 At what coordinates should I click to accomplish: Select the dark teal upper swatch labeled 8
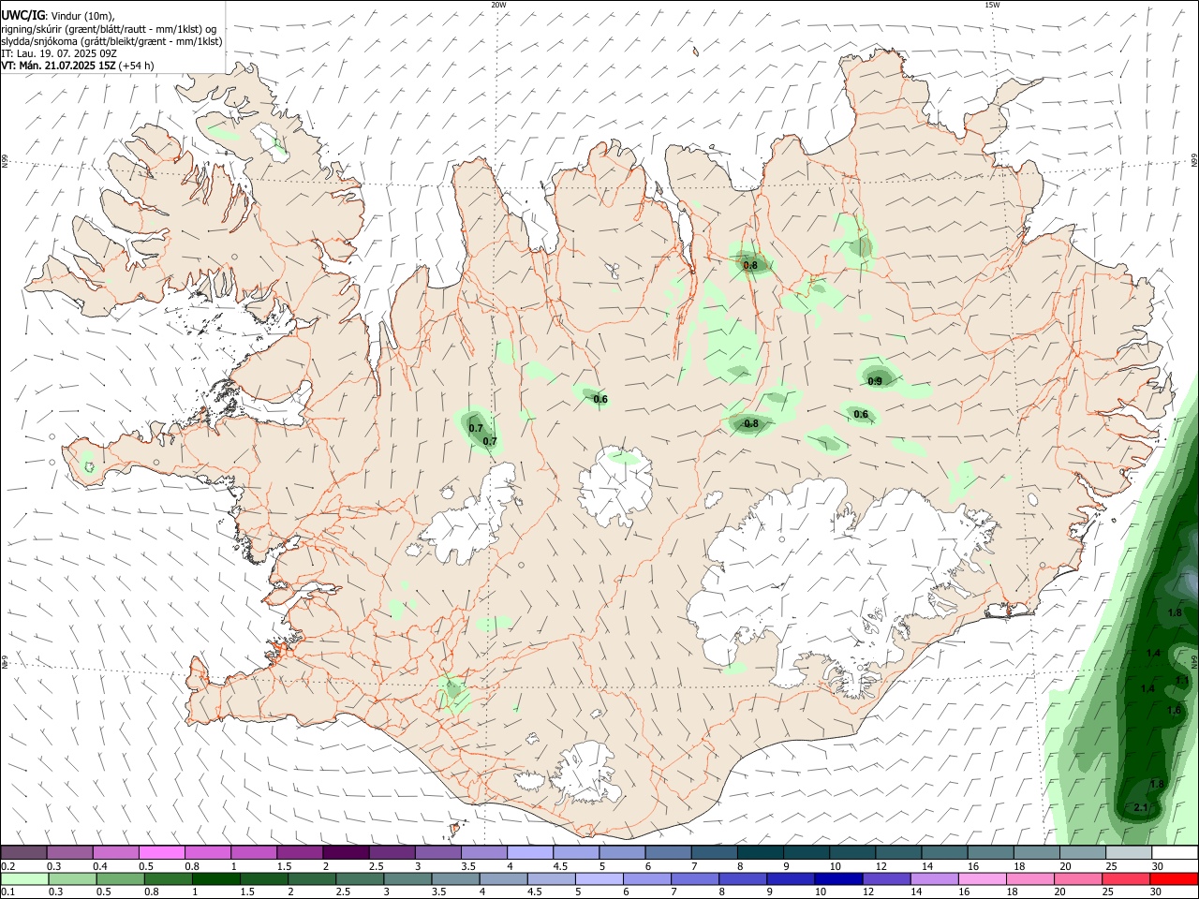761,852
